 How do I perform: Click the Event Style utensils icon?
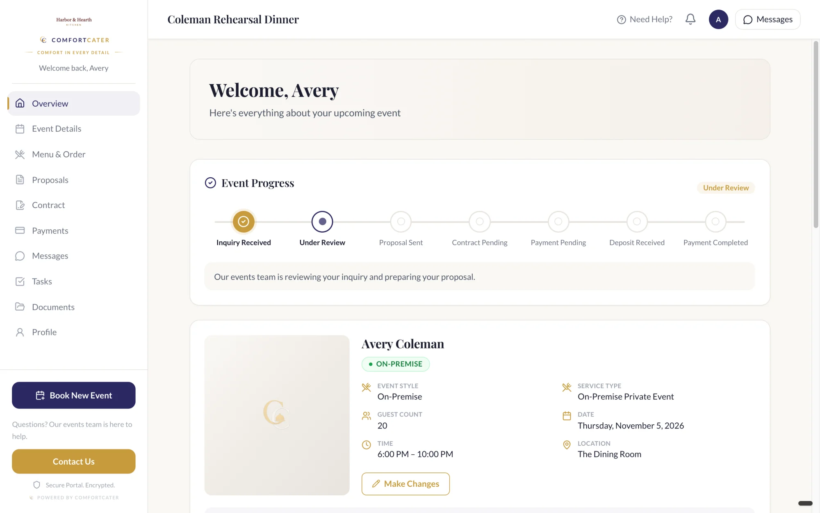[x=367, y=387]
